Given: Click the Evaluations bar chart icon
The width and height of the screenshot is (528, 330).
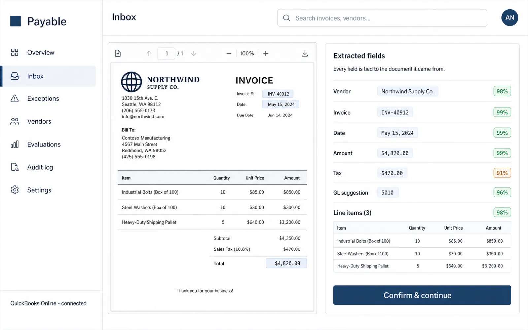Looking at the screenshot, I should pyautogui.click(x=15, y=144).
